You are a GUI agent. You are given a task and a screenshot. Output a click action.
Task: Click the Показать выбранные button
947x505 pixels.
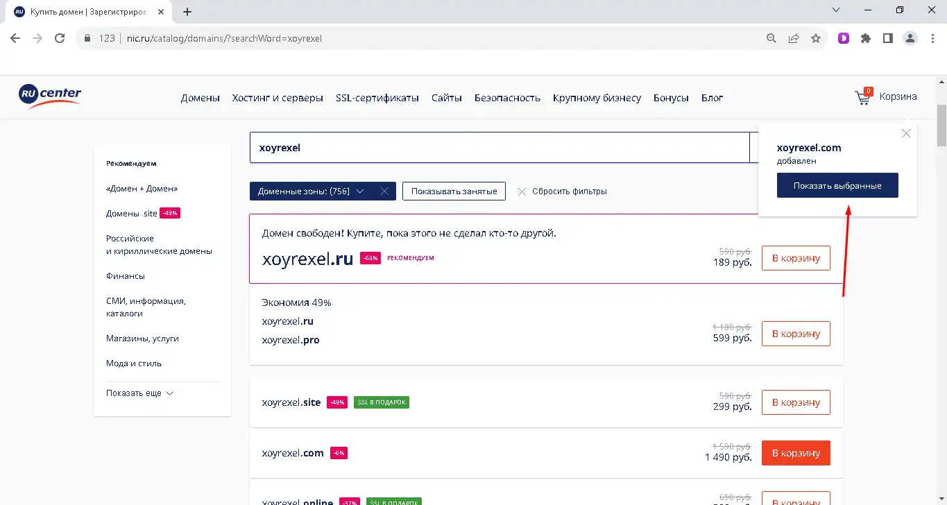(837, 185)
